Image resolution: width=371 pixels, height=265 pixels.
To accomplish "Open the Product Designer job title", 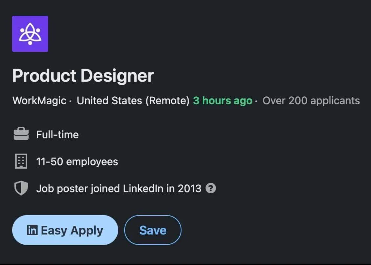I will coord(83,76).
